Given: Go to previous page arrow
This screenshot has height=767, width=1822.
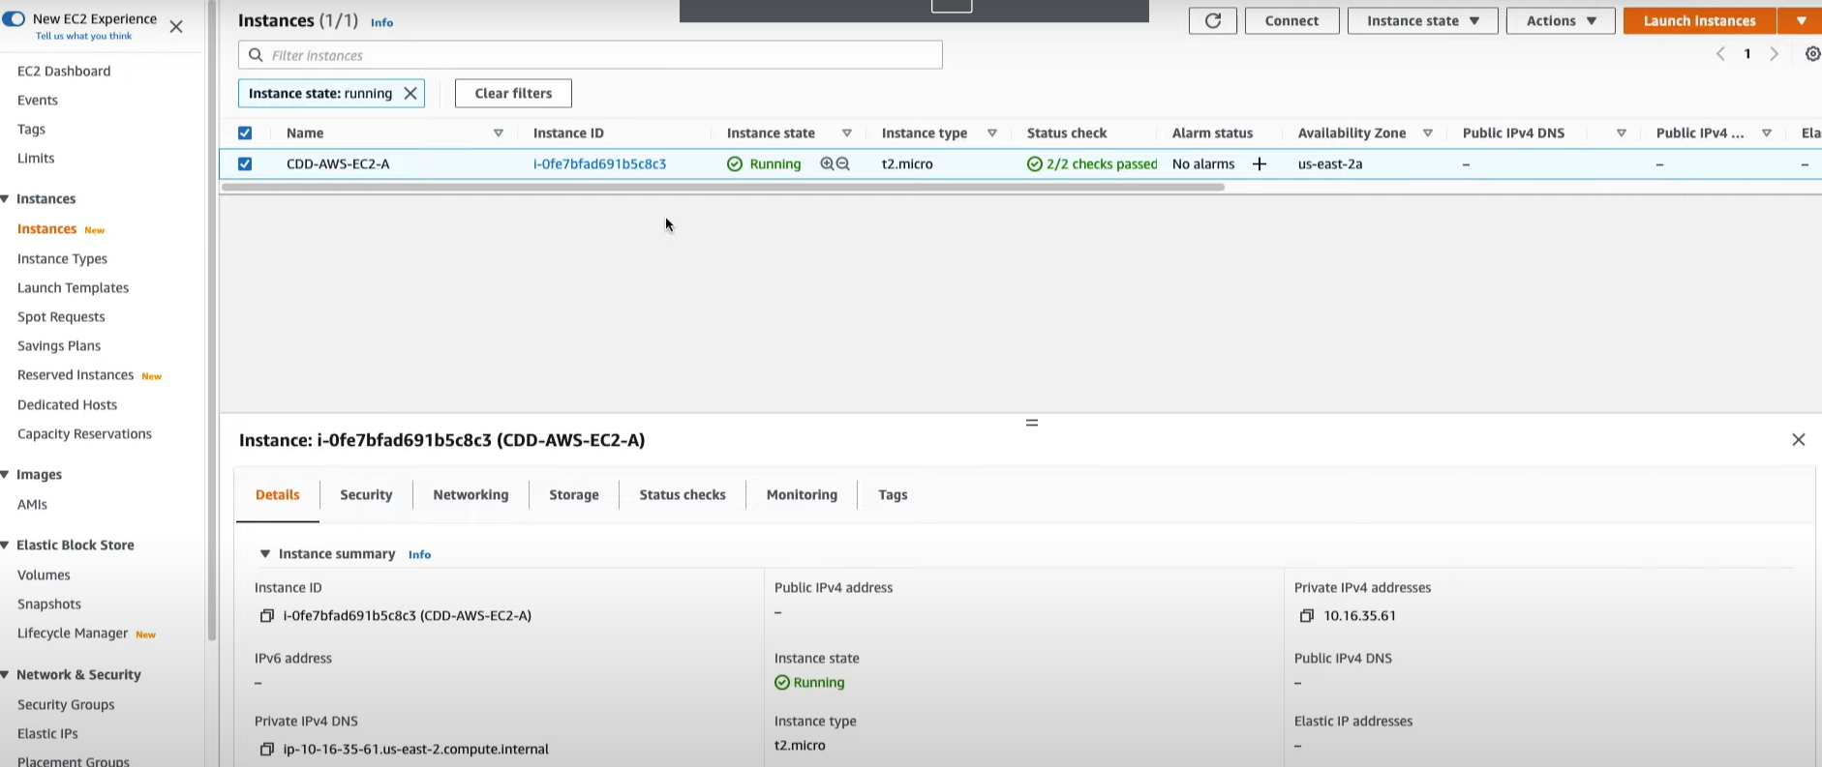Looking at the screenshot, I should tap(1720, 54).
